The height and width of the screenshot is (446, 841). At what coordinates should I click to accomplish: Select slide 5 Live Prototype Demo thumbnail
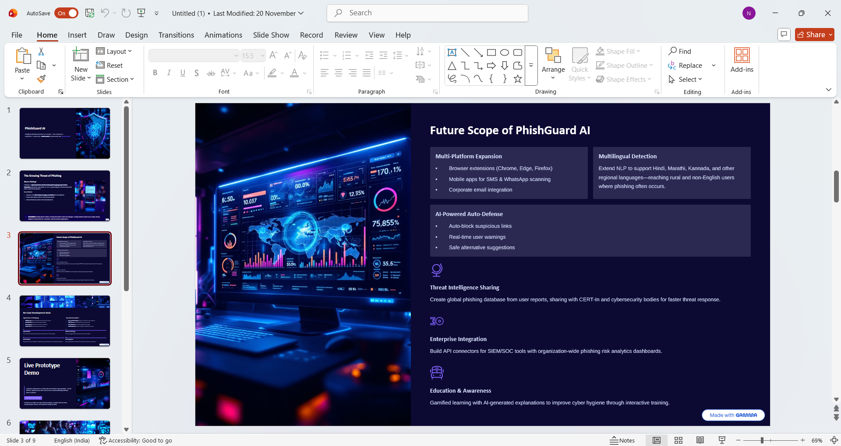pos(65,383)
